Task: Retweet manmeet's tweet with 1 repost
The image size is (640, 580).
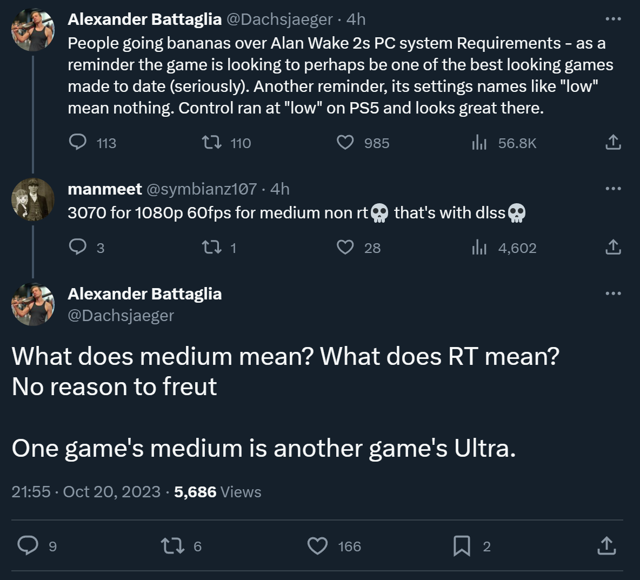Action: coord(211,248)
